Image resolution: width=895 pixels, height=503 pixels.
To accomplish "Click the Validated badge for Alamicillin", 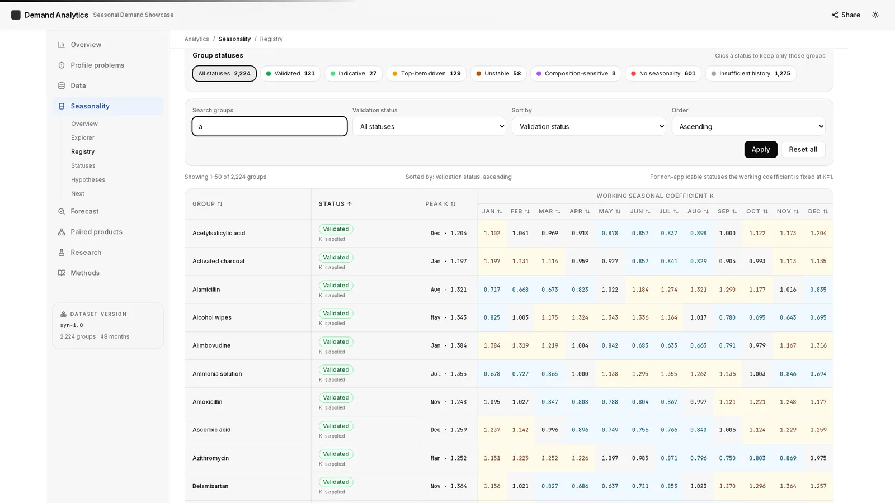I will point(336,286).
